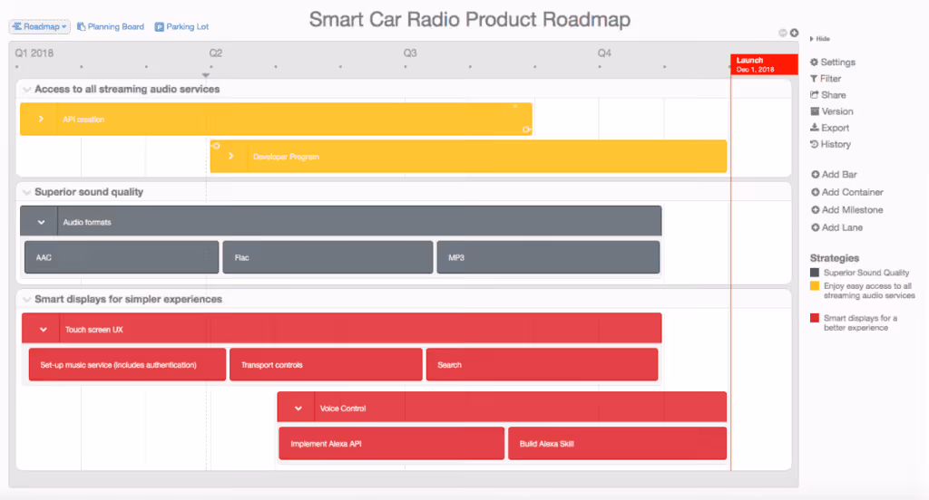
Task: Zoom in the timeline with the plus icon
Action: [x=794, y=34]
